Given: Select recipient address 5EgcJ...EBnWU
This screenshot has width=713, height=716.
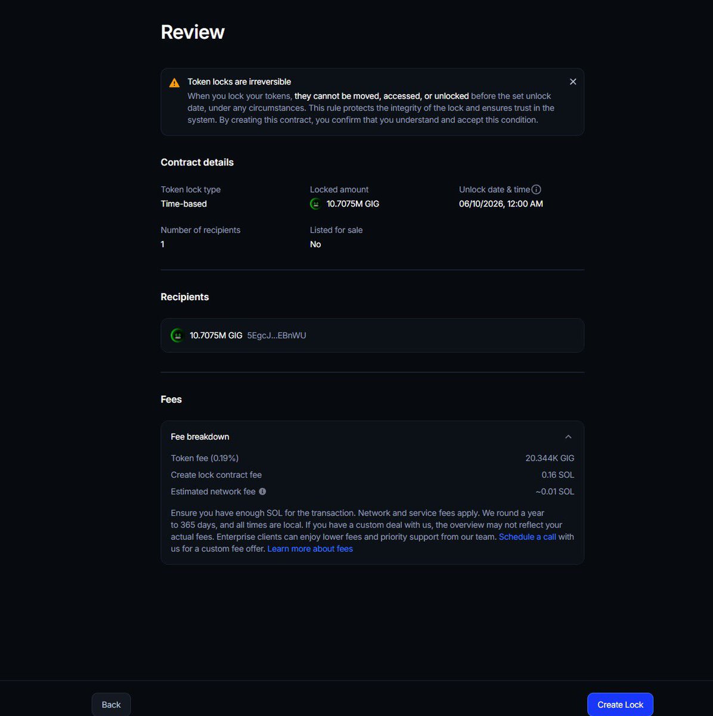Looking at the screenshot, I should pyautogui.click(x=277, y=335).
